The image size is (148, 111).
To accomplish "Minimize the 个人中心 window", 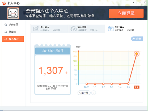I will (x=140, y=3).
